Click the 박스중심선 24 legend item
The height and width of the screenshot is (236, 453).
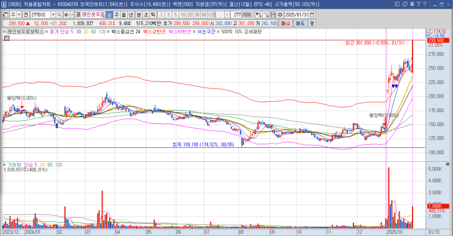click(x=125, y=32)
